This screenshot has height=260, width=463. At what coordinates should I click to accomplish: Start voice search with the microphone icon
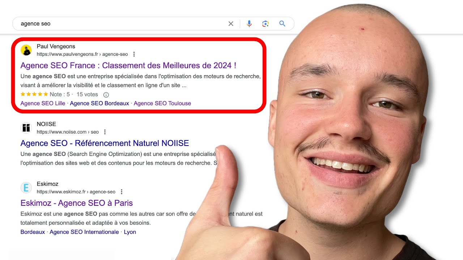pos(249,24)
